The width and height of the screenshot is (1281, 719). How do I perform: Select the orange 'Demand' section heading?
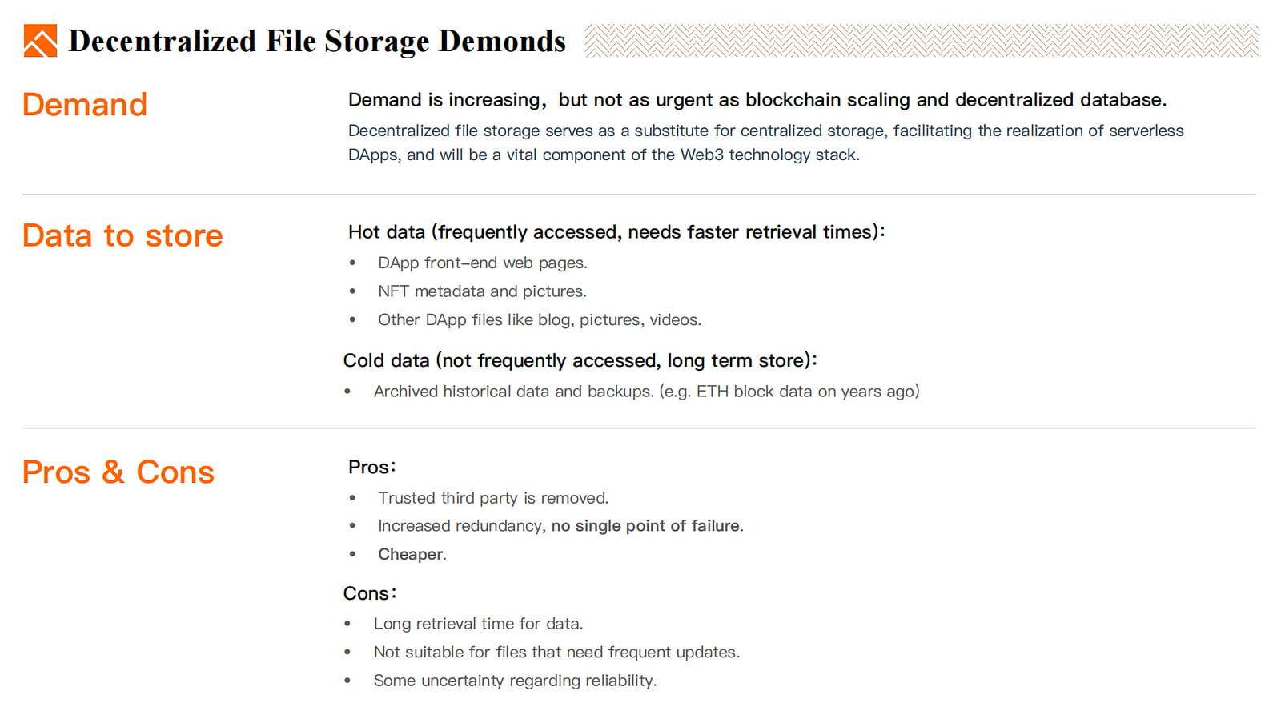85,105
